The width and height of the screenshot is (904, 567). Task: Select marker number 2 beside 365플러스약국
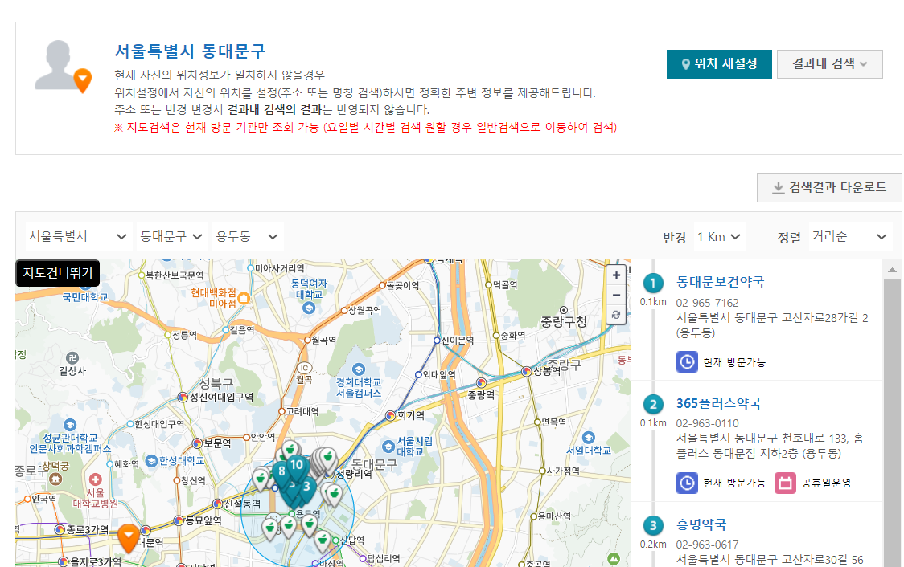click(653, 404)
